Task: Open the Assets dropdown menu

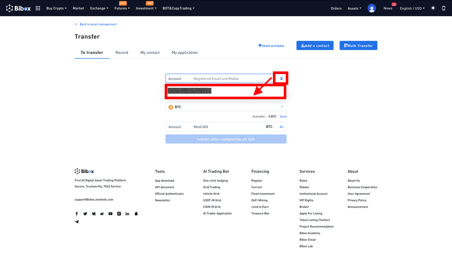Action: tap(354, 8)
